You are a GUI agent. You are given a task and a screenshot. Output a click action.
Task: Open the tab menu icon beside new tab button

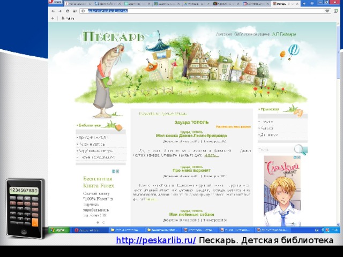click(312, 4)
